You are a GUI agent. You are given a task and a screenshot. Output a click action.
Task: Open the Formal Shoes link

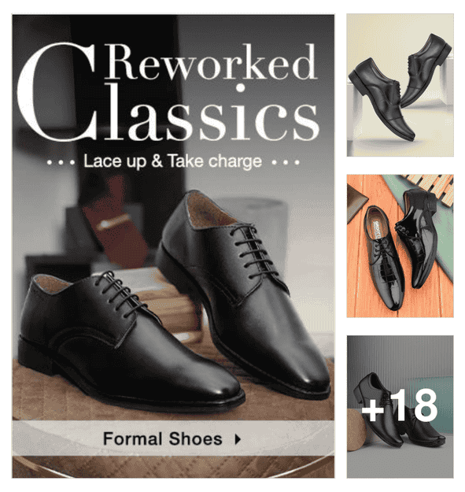(163, 438)
